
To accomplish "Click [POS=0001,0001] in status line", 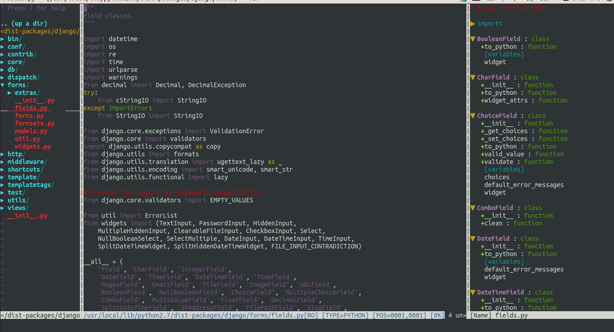I will [x=400, y=315].
